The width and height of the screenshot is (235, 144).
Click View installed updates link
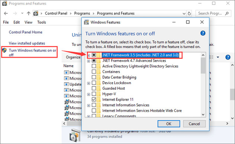pos(27,43)
